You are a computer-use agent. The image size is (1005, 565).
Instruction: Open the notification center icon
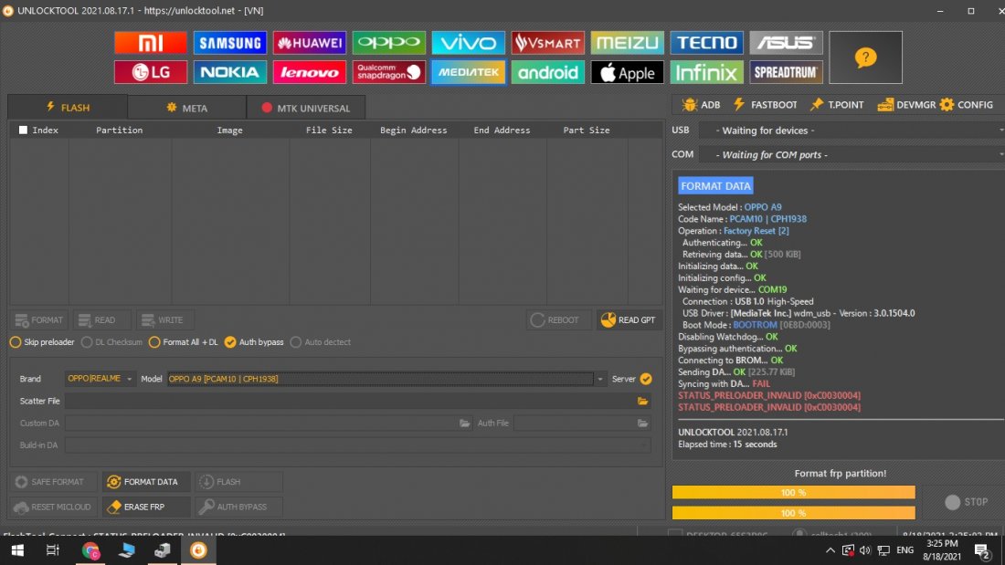click(981, 550)
